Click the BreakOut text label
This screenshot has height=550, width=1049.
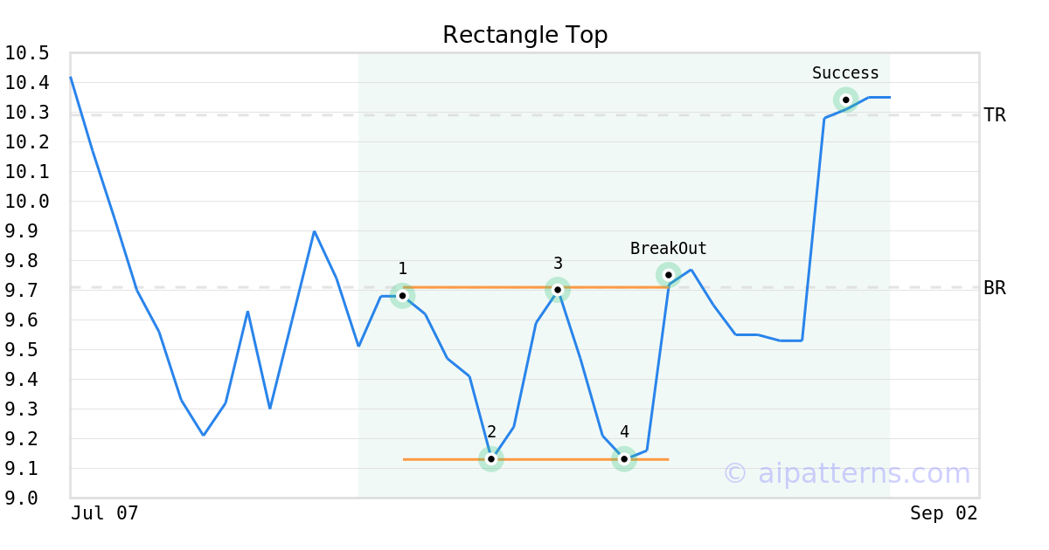pos(669,249)
